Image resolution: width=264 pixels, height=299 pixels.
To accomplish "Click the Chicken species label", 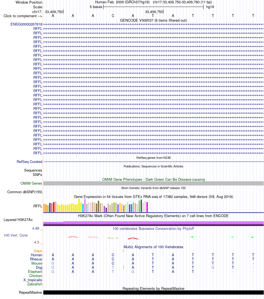I will (x=36, y=276).
